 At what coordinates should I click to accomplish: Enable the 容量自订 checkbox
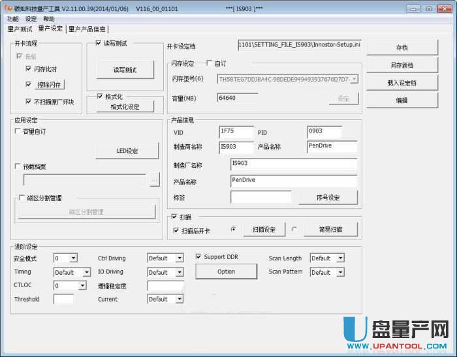tap(18, 131)
